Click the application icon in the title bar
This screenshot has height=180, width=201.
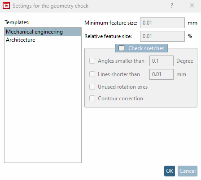pyautogui.click(x=6, y=5)
